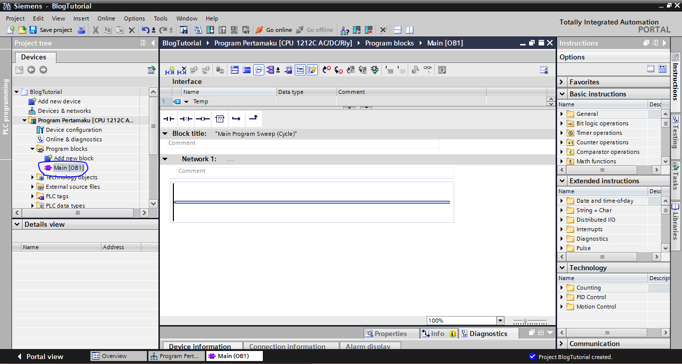Screen dimensions: 682x364
Task: Adjust the editor zoom slider
Action: click(525, 321)
